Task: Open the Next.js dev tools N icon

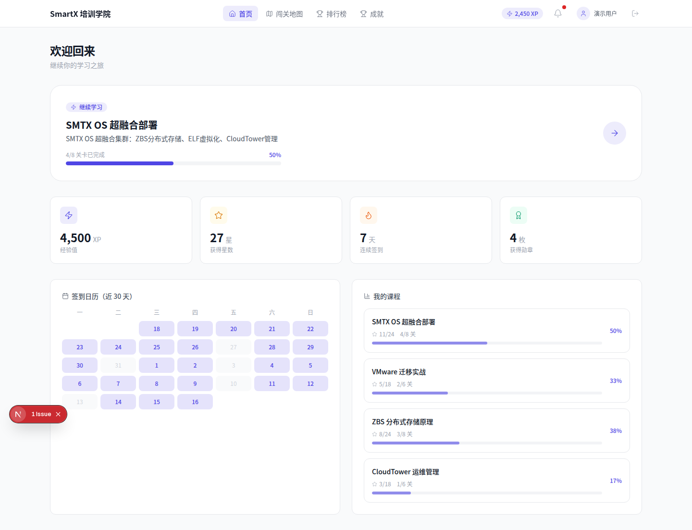Action: point(18,414)
